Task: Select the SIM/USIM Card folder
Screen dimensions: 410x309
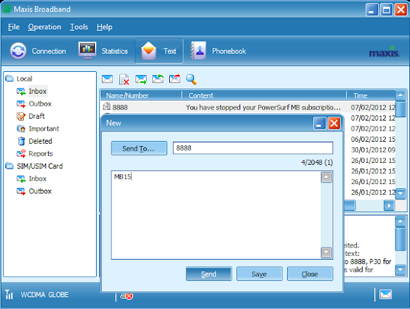Action: (x=40, y=166)
